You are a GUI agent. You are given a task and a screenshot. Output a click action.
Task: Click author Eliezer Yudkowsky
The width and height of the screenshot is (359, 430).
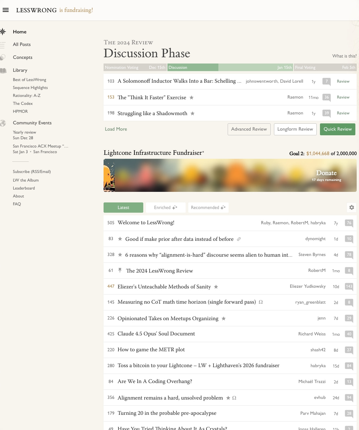[308, 286]
